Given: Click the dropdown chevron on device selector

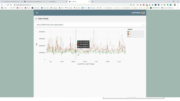Looking at the screenshot, I should pyautogui.click(x=143, y=25).
